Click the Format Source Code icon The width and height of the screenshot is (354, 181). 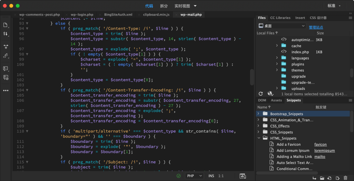(x=6, y=56)
